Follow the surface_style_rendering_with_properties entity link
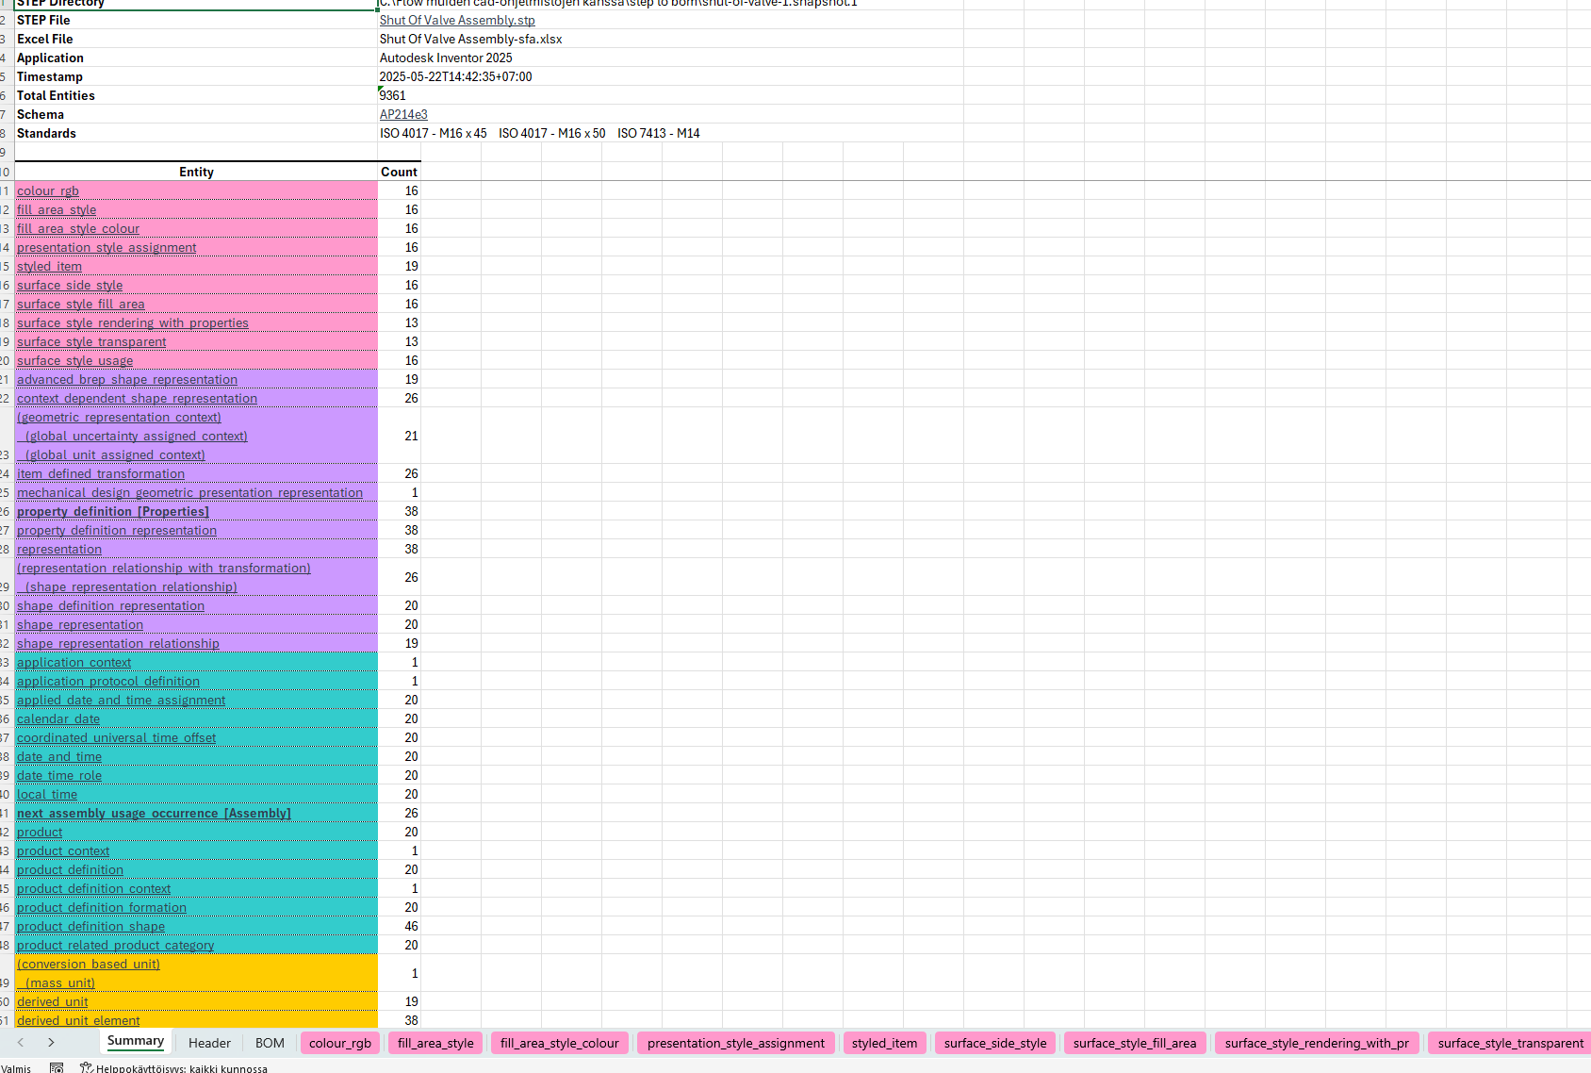This screenshot has width=1591, height=1073. click(133, 322)
